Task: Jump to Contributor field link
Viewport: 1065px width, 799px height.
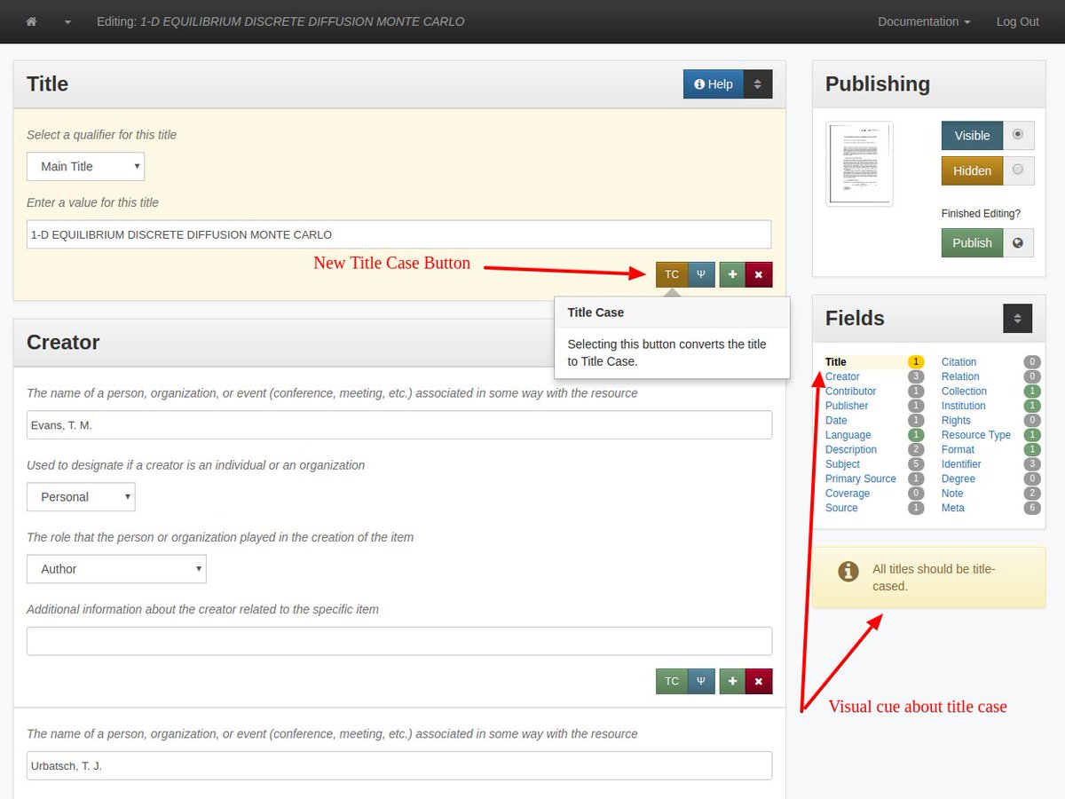Action: (x=850, y=392)
